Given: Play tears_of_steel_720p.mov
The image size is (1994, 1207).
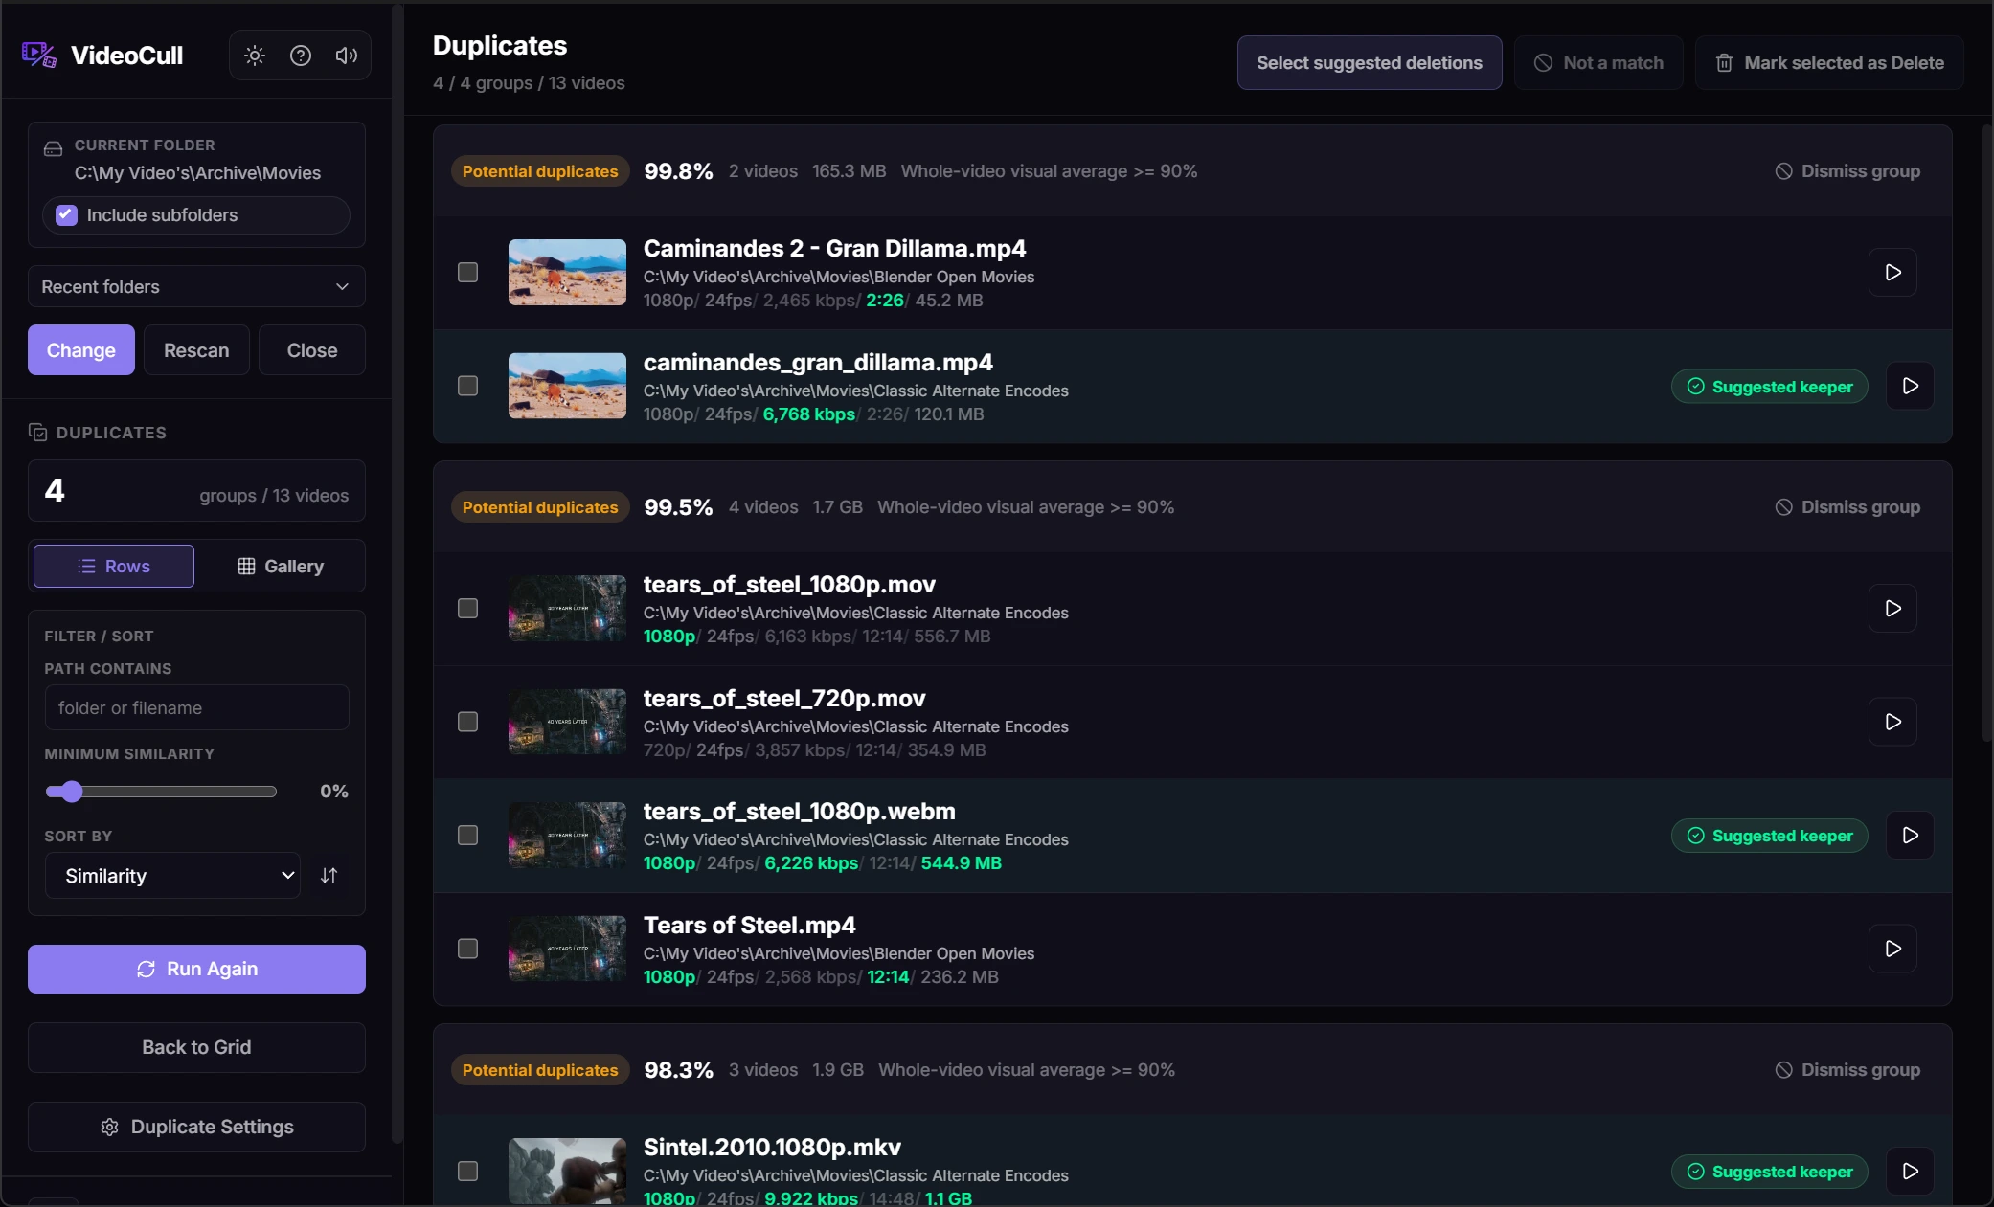Looking at the screenshot, I should tap(1892, 722).
